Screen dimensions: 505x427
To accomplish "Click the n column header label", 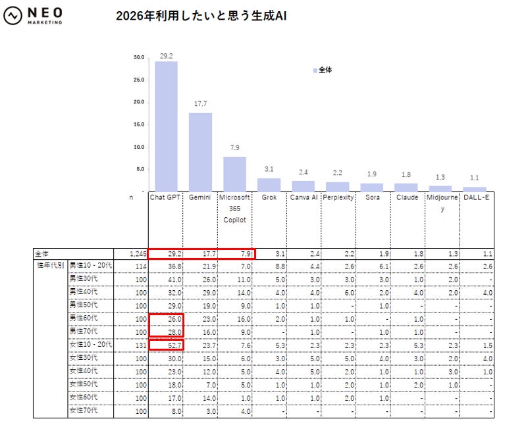I will click(131, 197).
